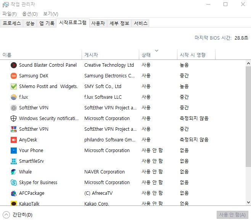Switch to the 성능 tab

[x=30, y=23]
